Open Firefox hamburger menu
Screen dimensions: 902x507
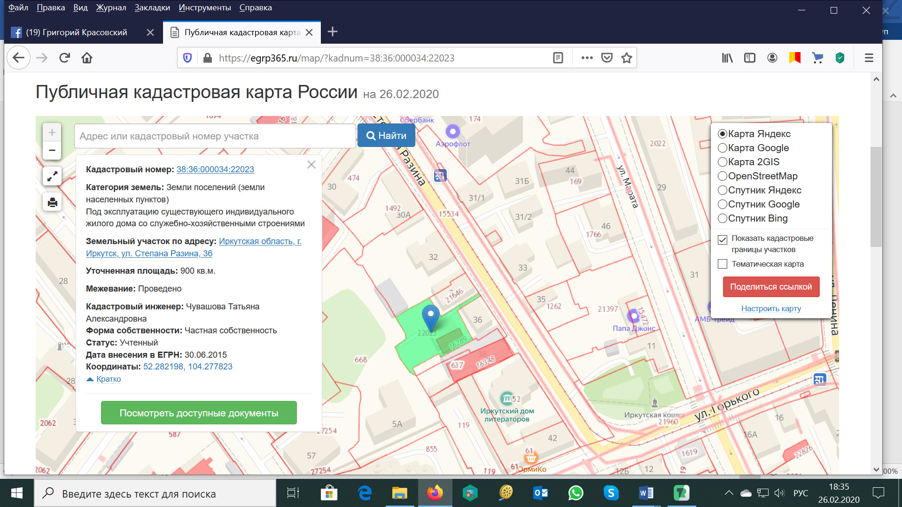869,58
